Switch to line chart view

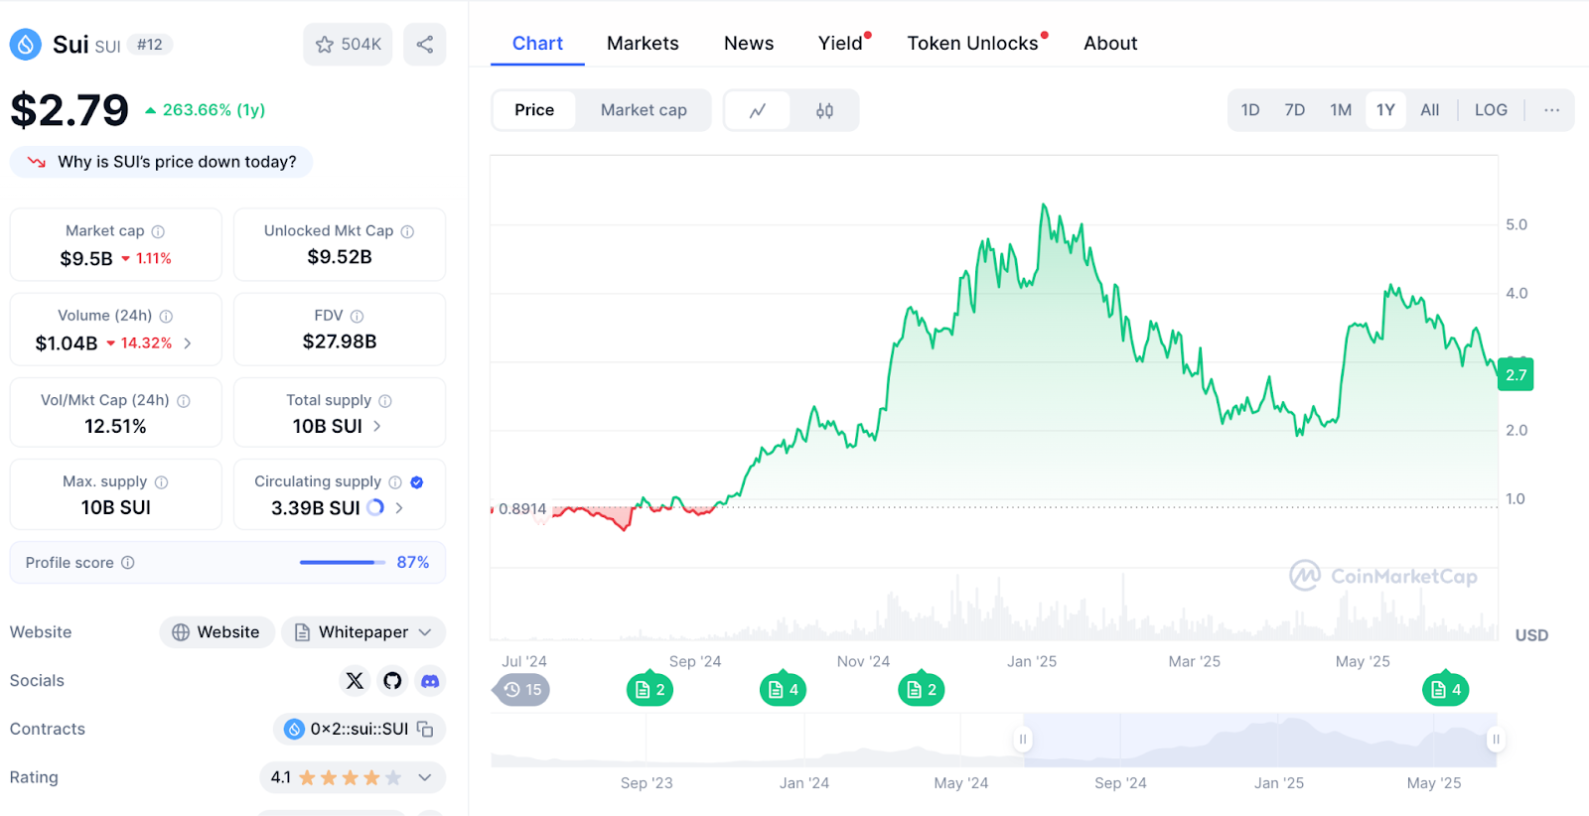tap(758, 110)
